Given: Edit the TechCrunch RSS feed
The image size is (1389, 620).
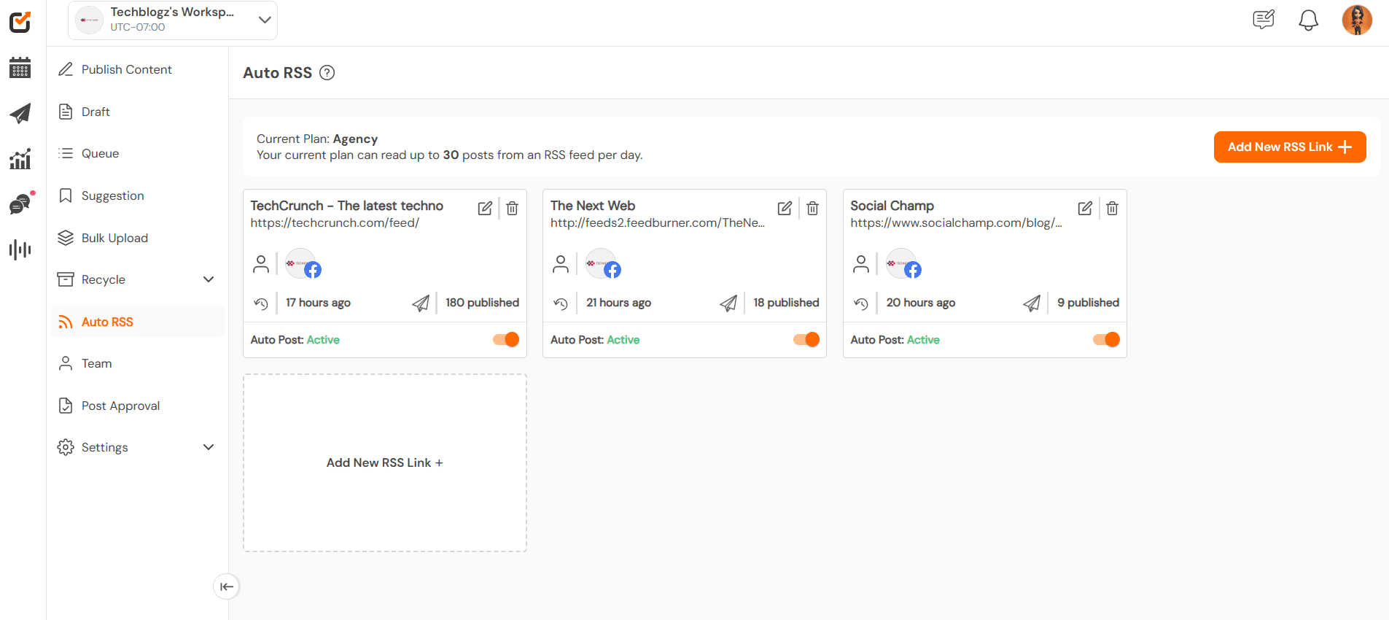Looking at the screenshot, I should (485, 208).
